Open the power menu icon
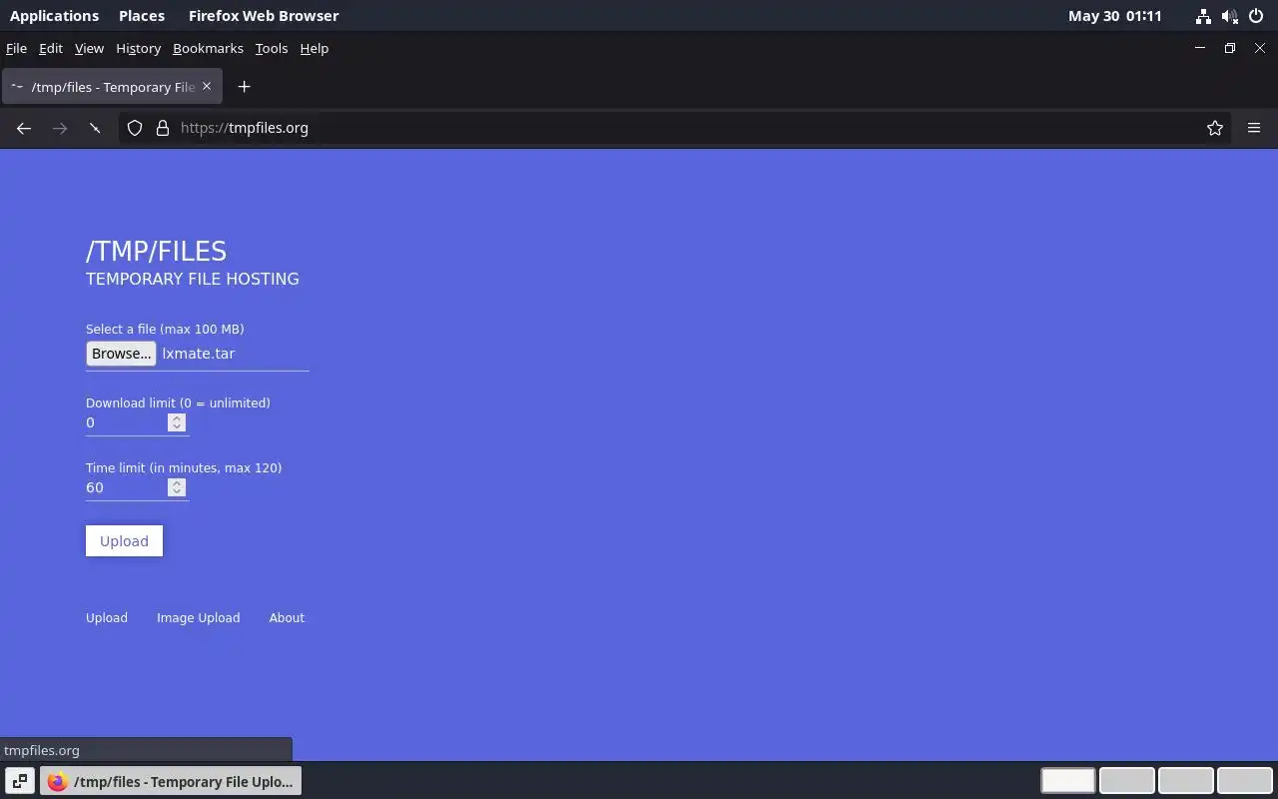The width and height of the screenshot is (1278, 799). (x=1257, y=16)
